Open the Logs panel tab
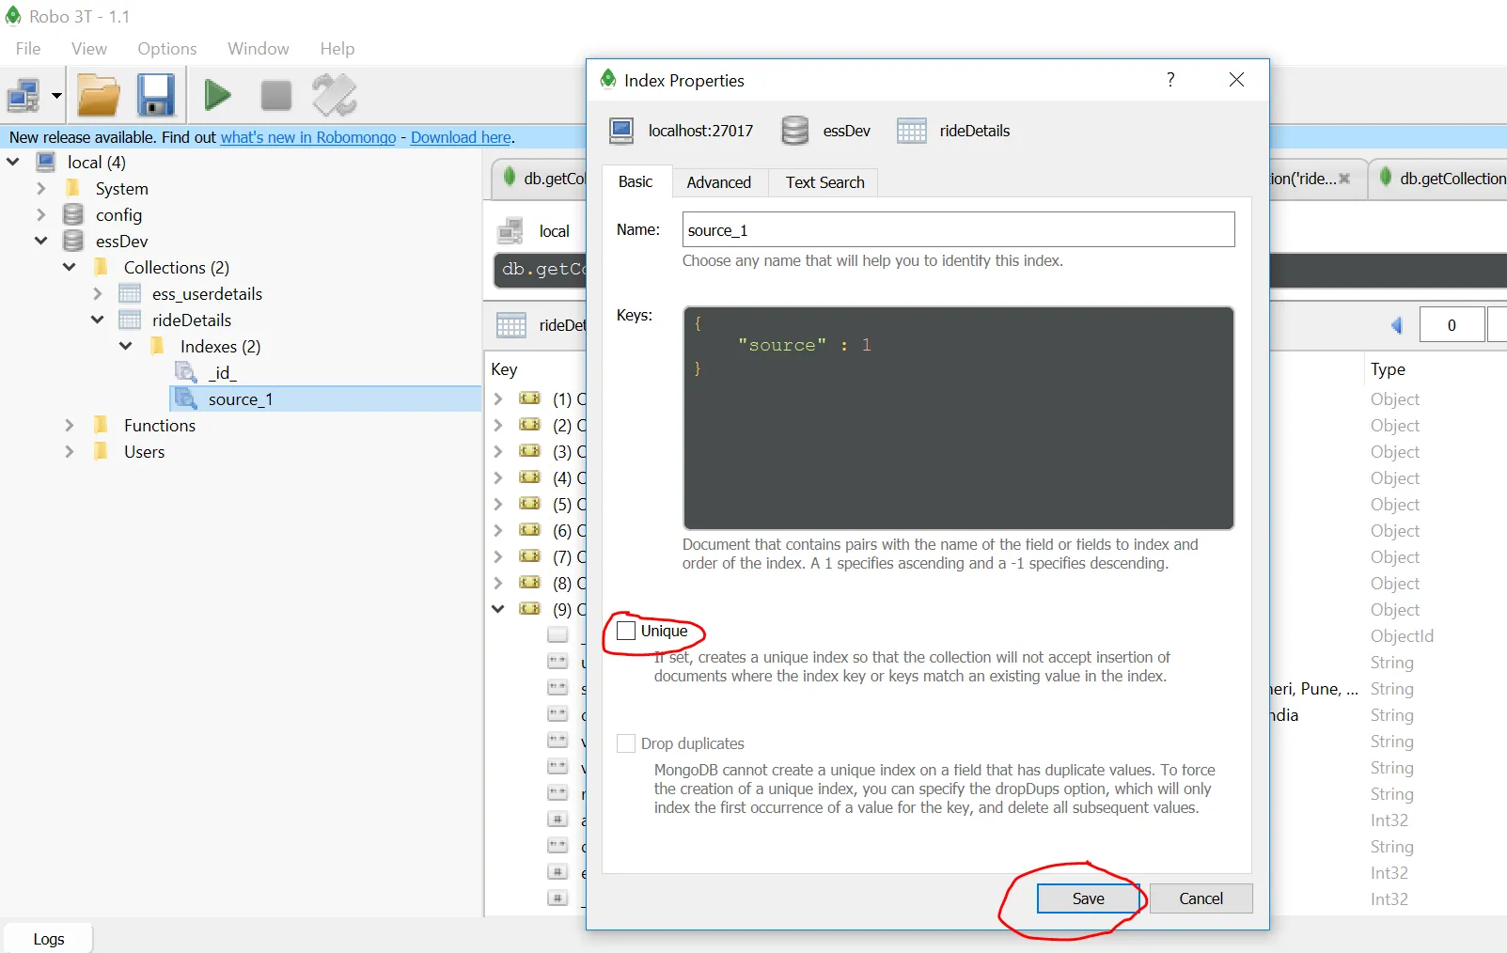The width and height of the screenshot is (1507, 953). coord(49,939)
